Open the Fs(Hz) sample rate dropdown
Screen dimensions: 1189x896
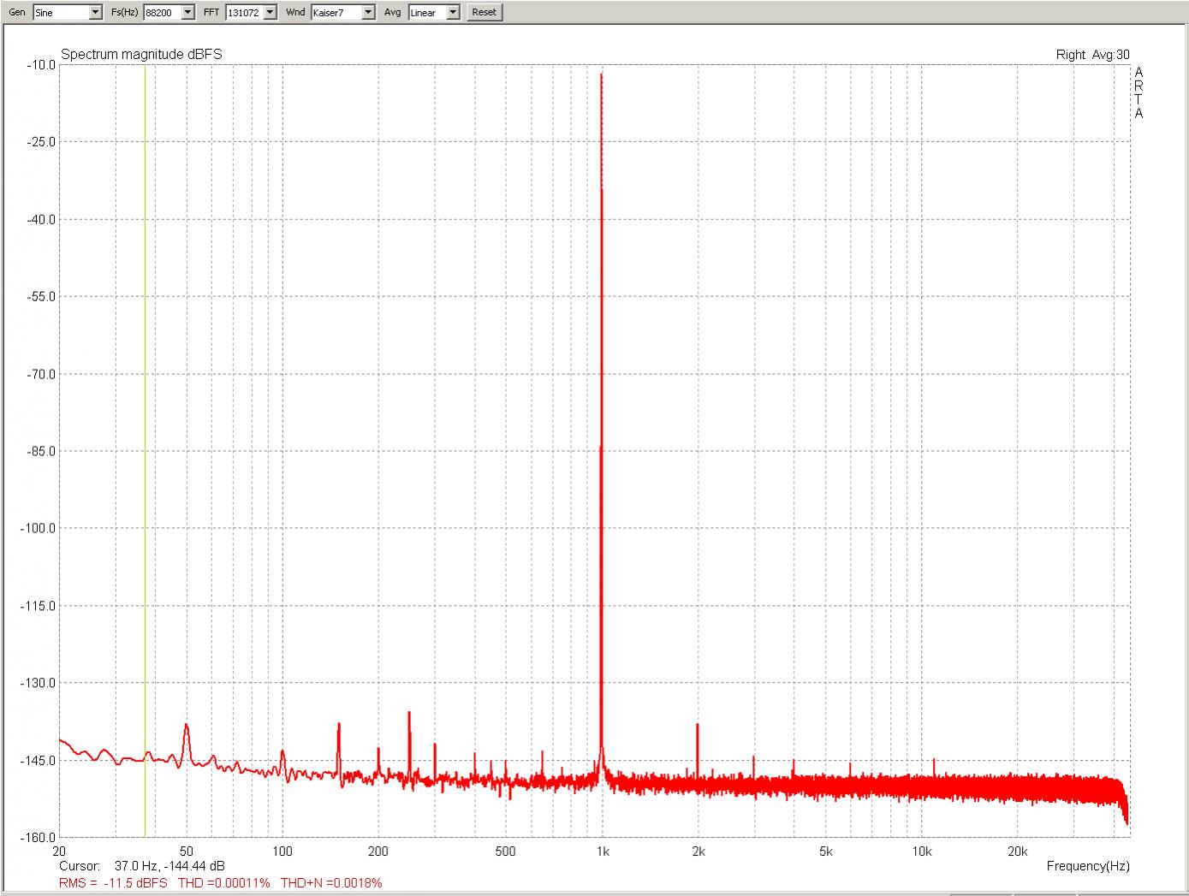pos(169,12)
